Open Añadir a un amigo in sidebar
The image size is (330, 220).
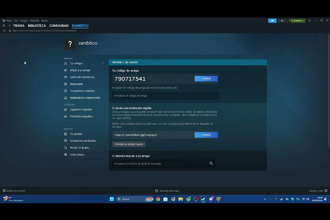pos(80,70)
